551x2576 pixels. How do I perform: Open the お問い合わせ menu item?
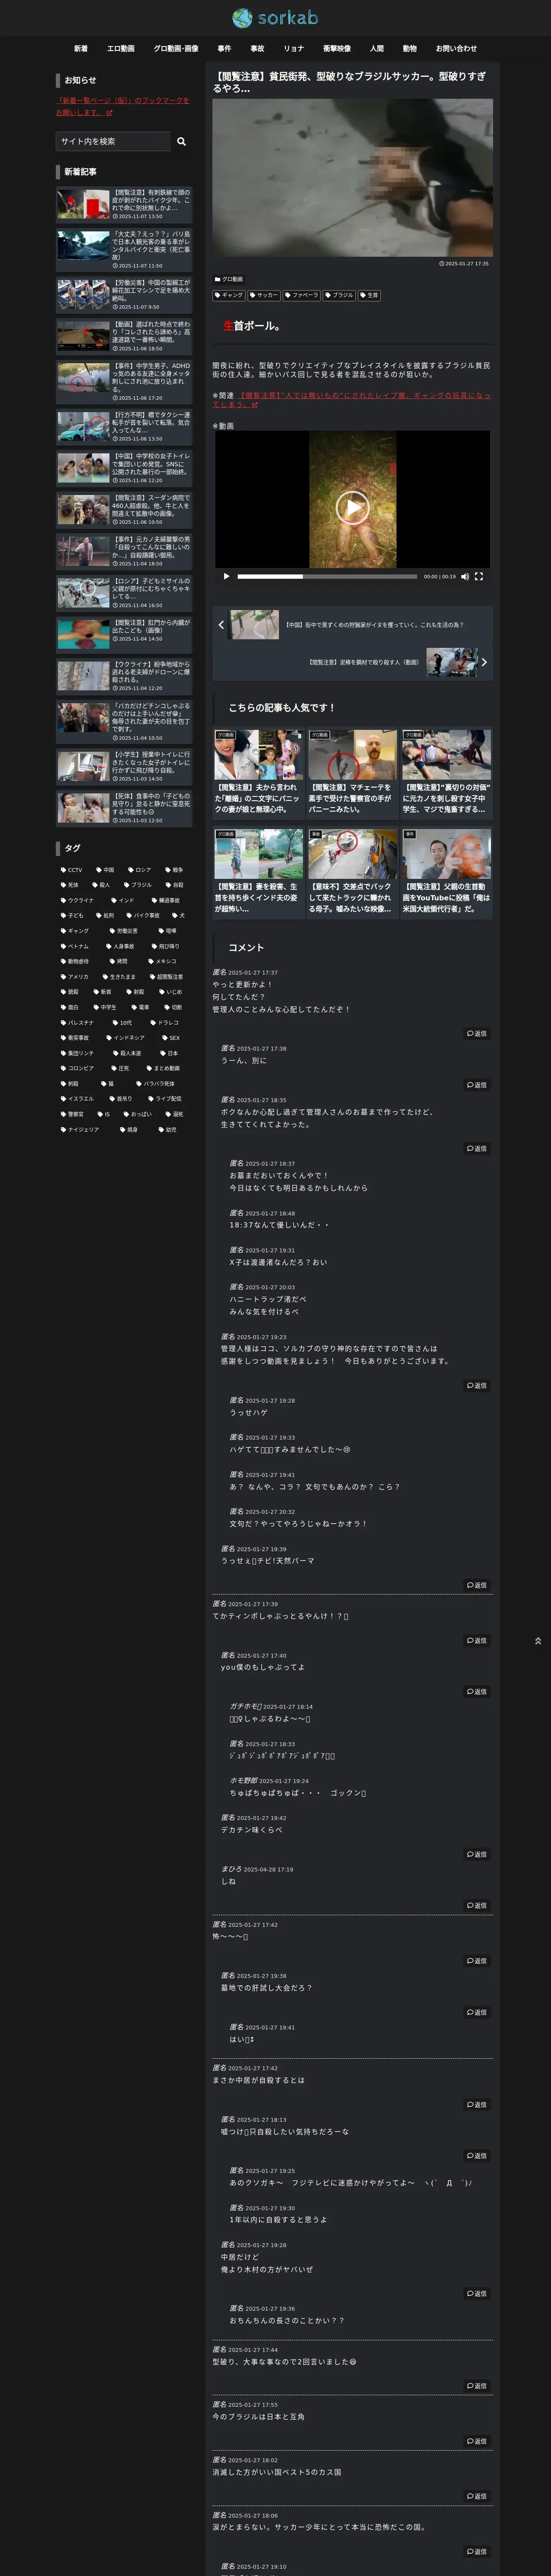[x=456, y=48]
